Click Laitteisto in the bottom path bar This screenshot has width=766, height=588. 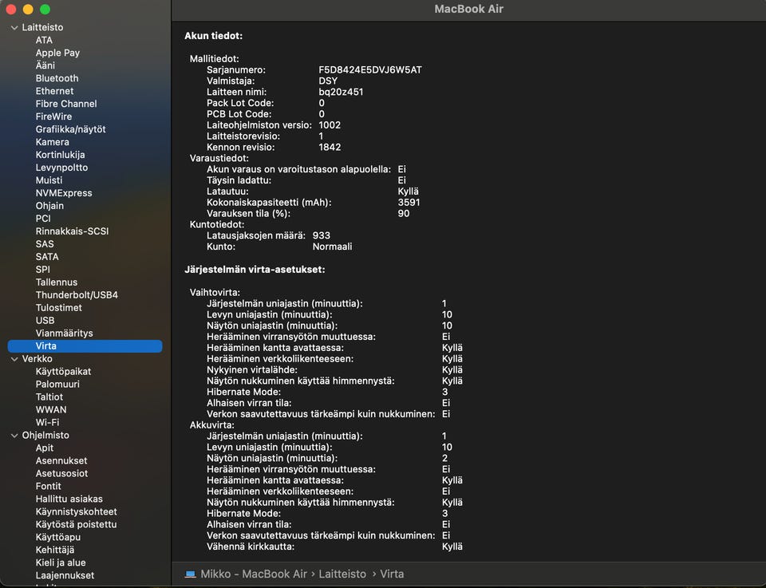[x=342, y=574]
